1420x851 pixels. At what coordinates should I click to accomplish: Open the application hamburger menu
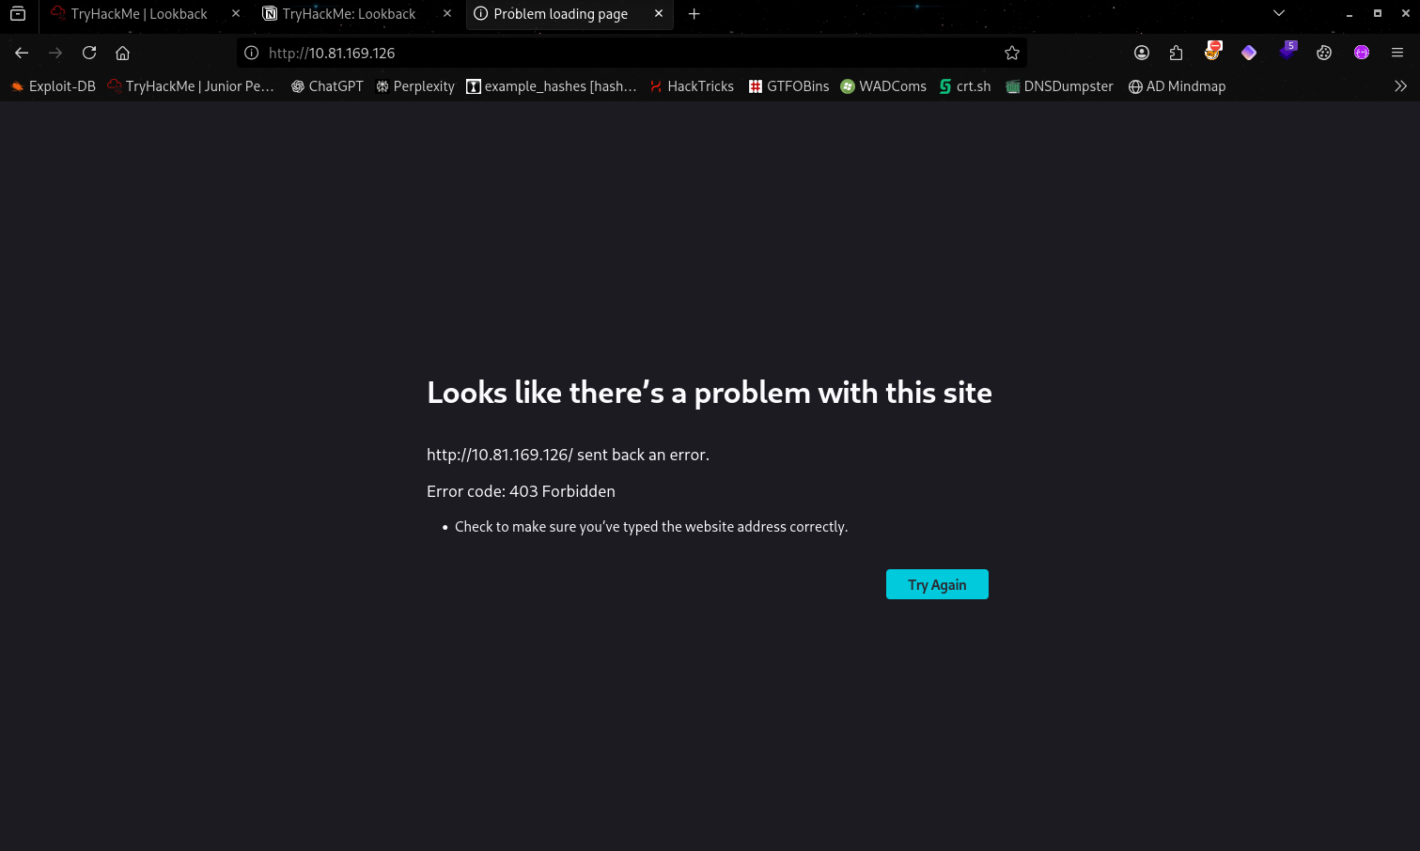pyautogui.click(x=1397, y=53)
